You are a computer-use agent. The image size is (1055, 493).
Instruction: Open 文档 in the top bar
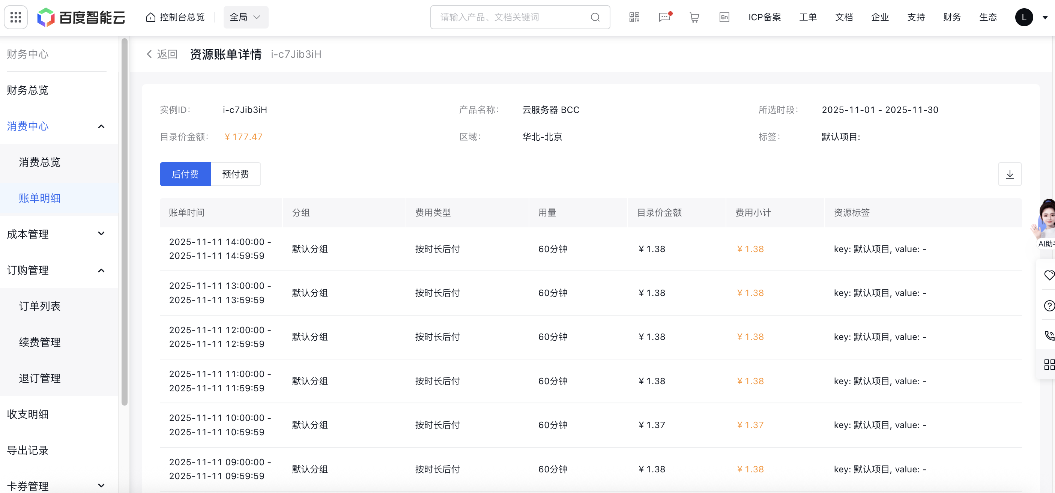pos(844,17)
